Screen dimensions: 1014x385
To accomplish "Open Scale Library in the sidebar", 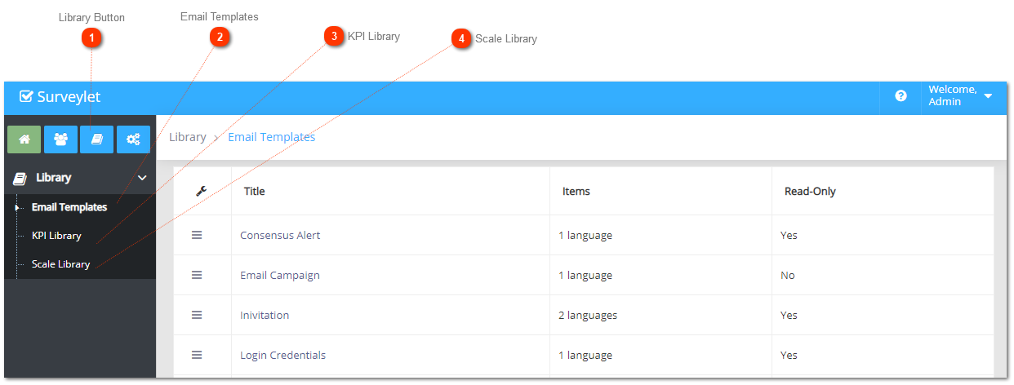I will [x=60, y=264].
